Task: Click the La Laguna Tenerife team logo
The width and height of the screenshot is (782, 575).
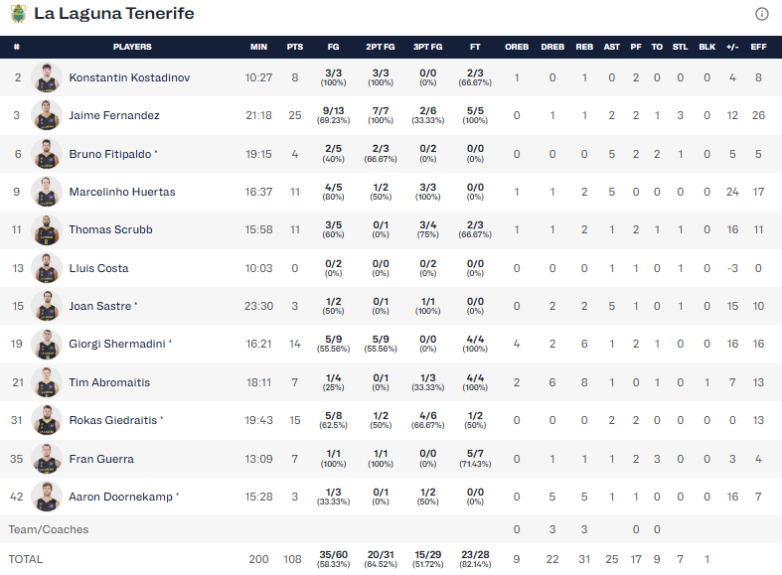Action: click(18, 14)
